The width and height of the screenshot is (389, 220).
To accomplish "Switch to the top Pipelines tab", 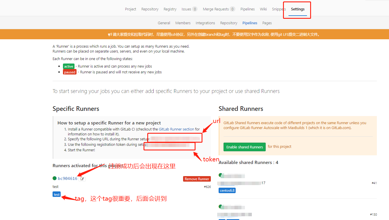I will coord(247,9).
